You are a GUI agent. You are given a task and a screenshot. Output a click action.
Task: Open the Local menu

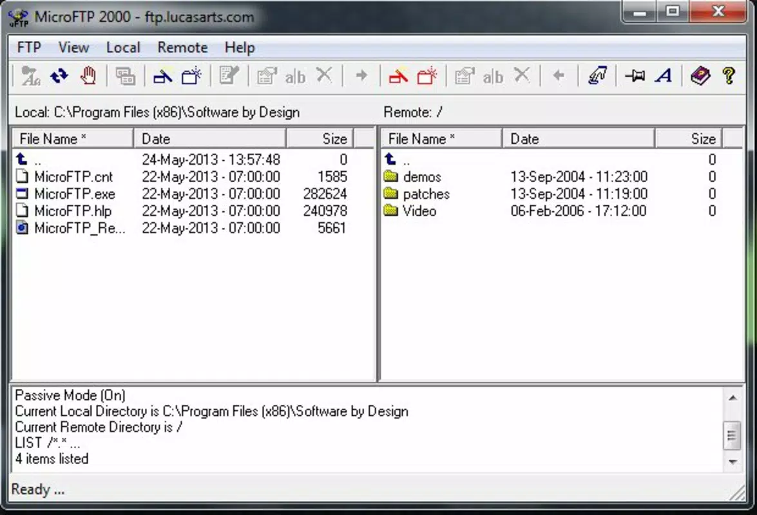pos(123,47)
